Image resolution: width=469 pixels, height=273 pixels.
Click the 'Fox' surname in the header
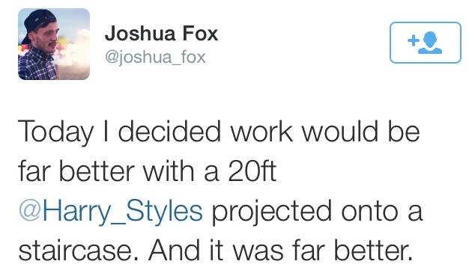(200, 34)
